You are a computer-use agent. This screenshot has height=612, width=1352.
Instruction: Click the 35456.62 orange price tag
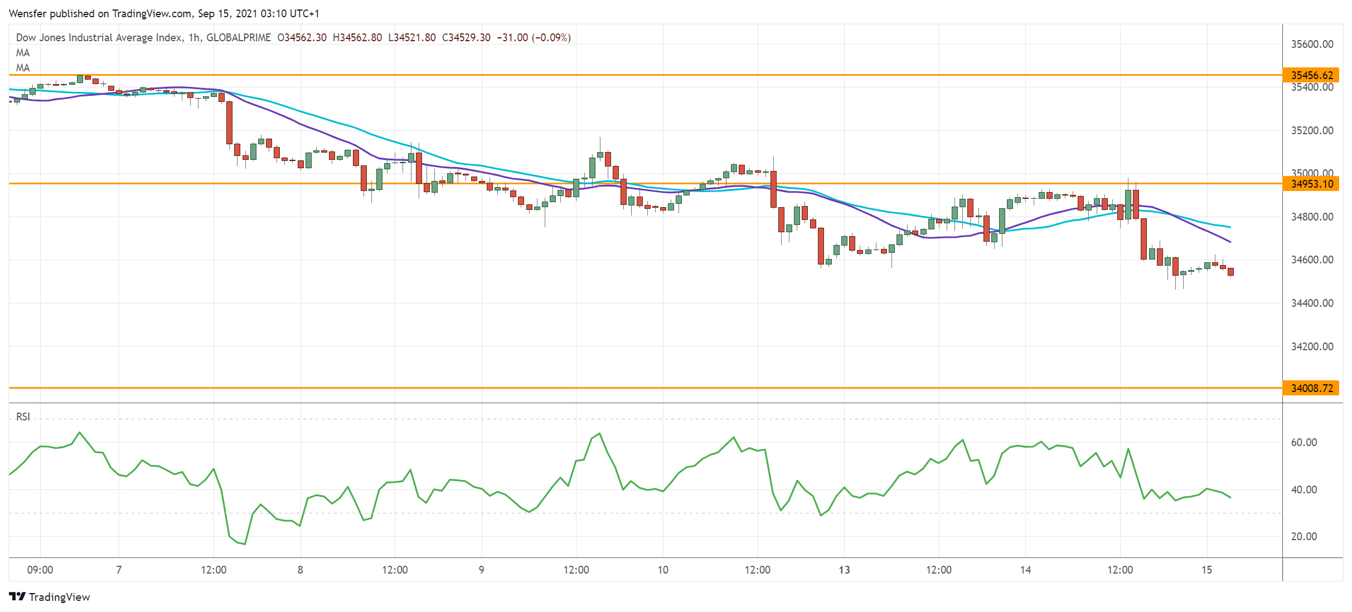tap(1312, 75)
